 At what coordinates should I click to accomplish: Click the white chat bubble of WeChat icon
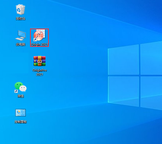coord(23,88)
